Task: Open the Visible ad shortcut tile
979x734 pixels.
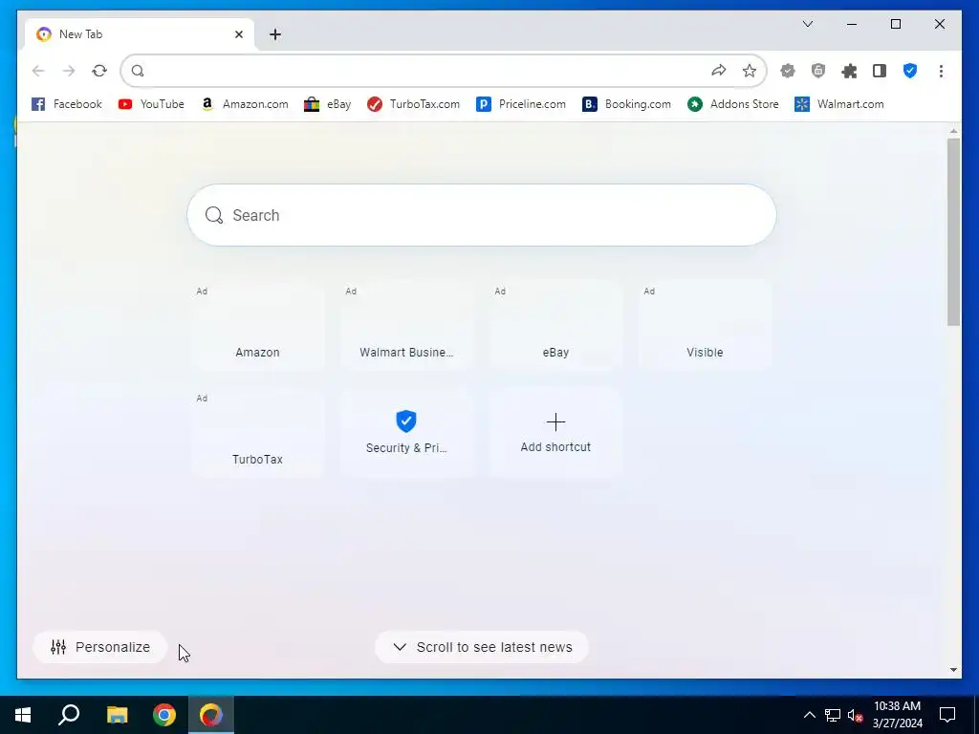Action: [x=705, y=325]
